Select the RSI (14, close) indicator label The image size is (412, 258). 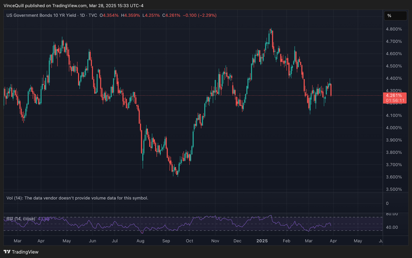pos(21,219)
